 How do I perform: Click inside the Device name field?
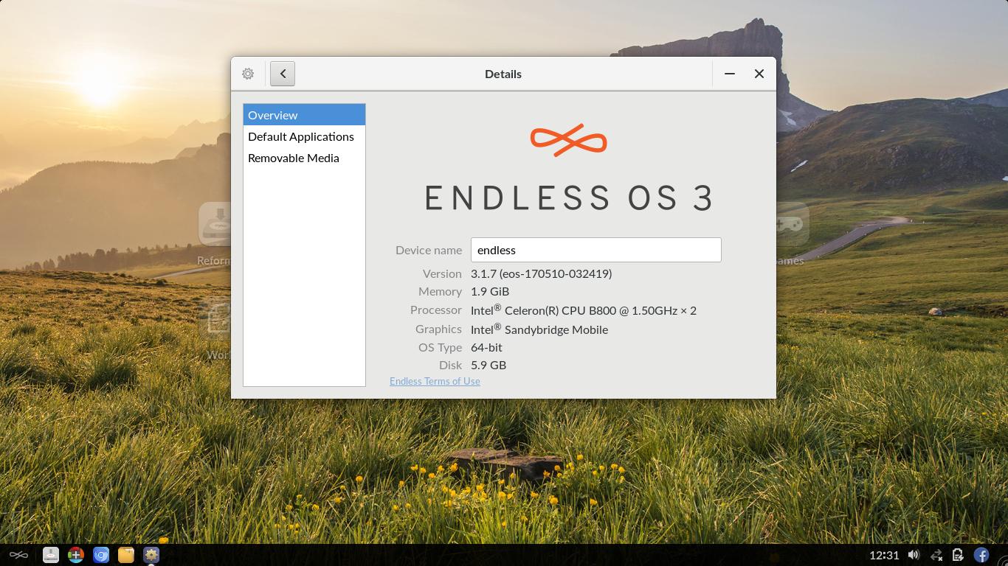pyautogui.click(x=596, y=250)
